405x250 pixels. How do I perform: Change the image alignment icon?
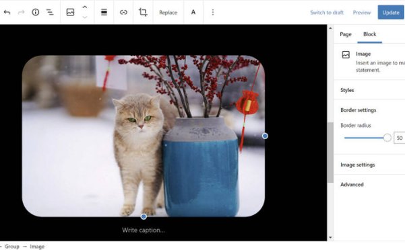tap(104, 12)
